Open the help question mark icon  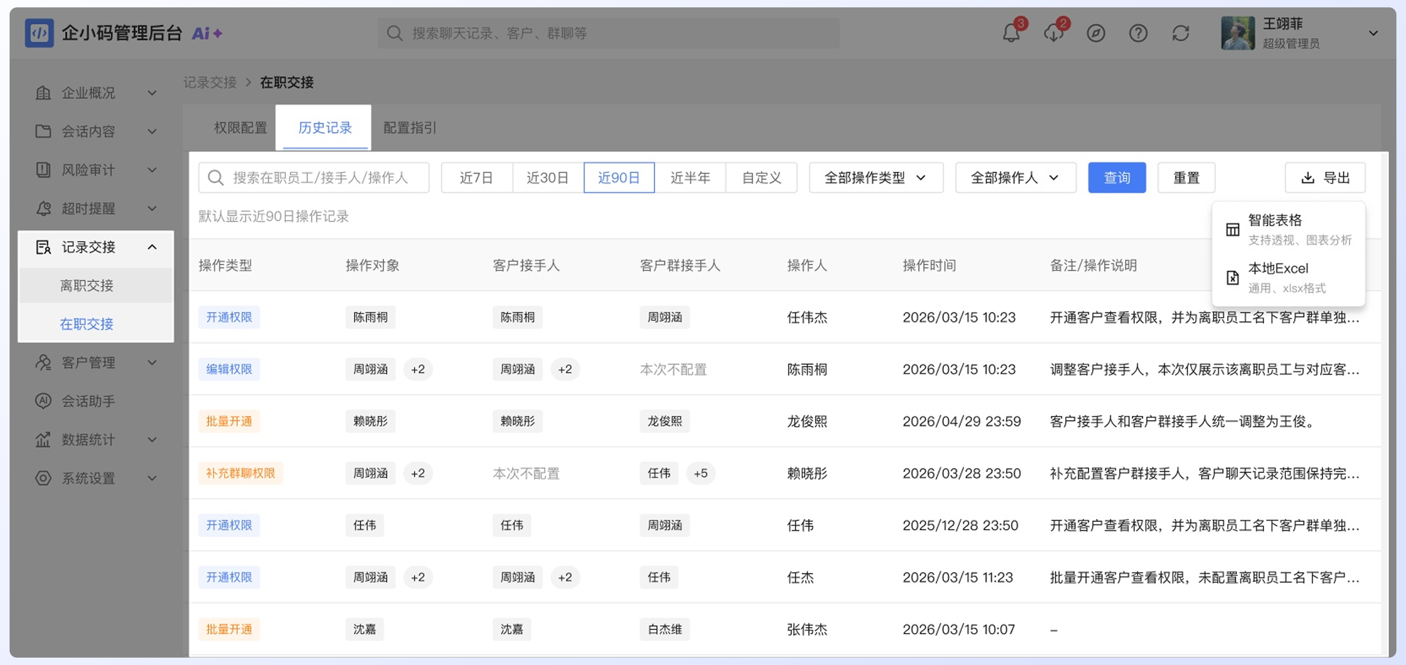pyautogui.click(x=1138, y=33)
